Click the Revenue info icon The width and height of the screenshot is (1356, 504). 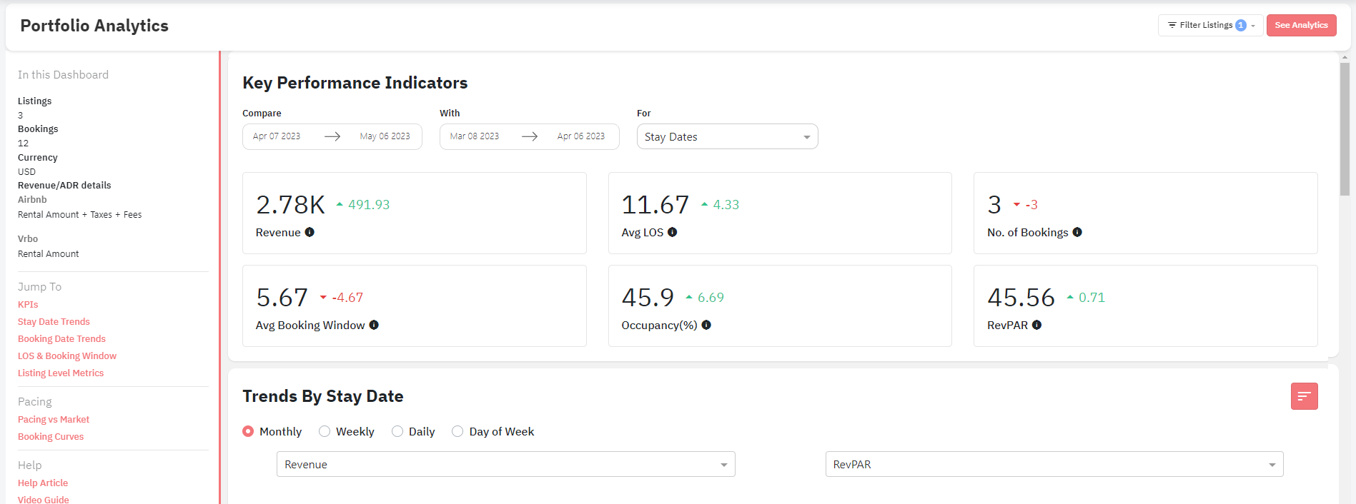310,232
